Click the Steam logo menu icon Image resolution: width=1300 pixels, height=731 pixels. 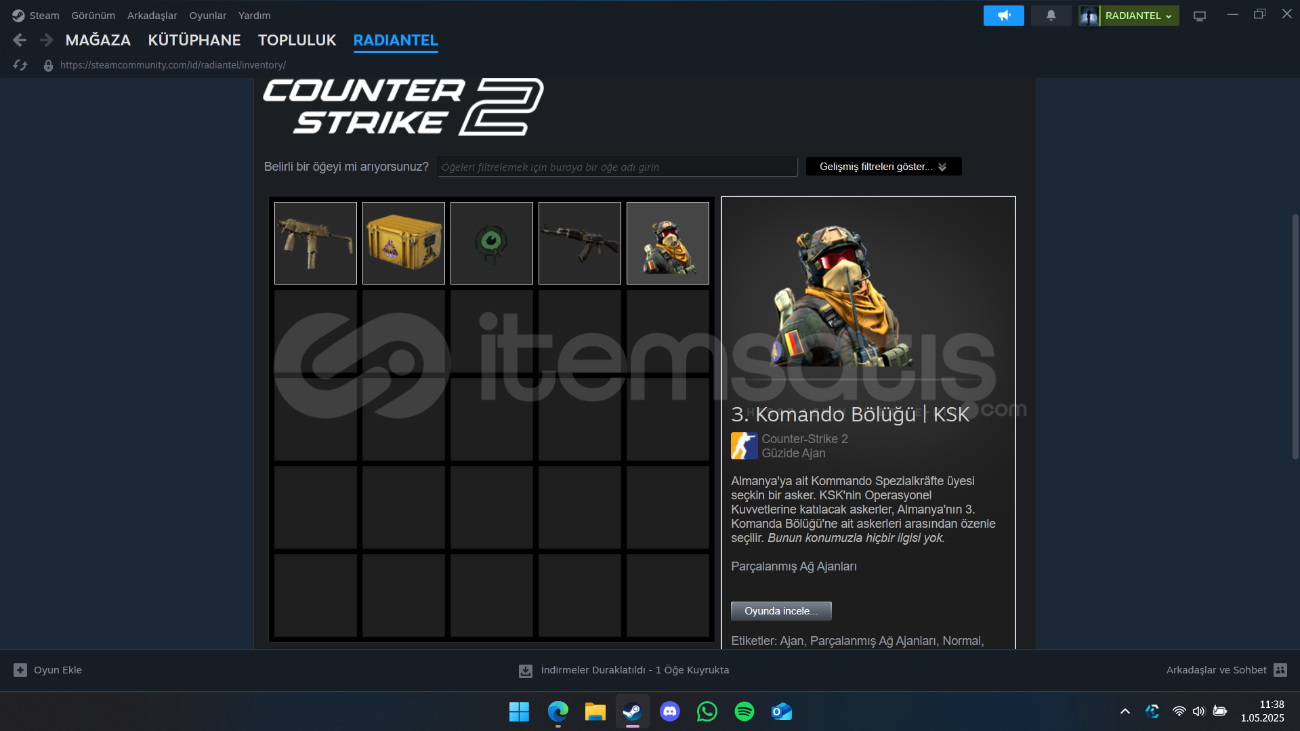[x=18, y=15]
